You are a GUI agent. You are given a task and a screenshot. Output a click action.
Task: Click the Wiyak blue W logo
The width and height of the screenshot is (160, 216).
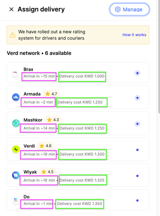click(16, 175)
